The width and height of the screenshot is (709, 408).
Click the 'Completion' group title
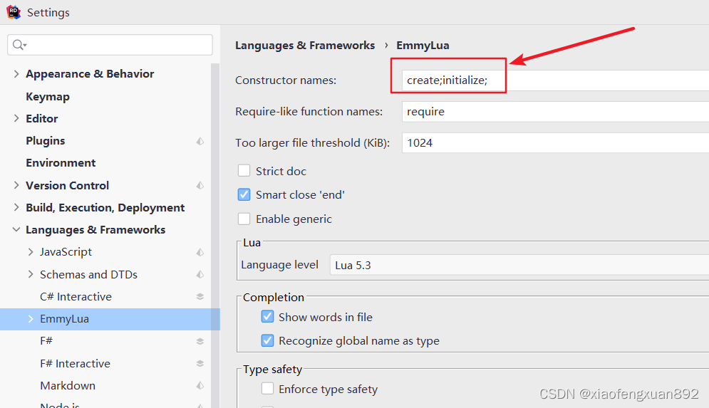tap(274, 298)
